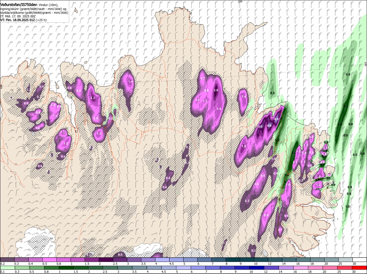Viewport: 367px width, 274px height.
Task: Select the red green-scale swatch starting at 25
Action: 344,268
